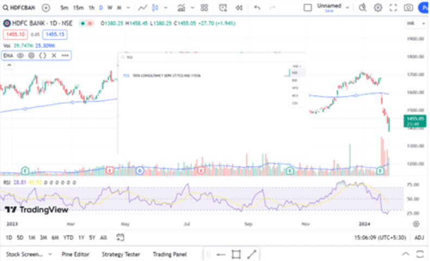Click the red sell price 1455.10 button

pyautogui.click(x=15, y=35)
